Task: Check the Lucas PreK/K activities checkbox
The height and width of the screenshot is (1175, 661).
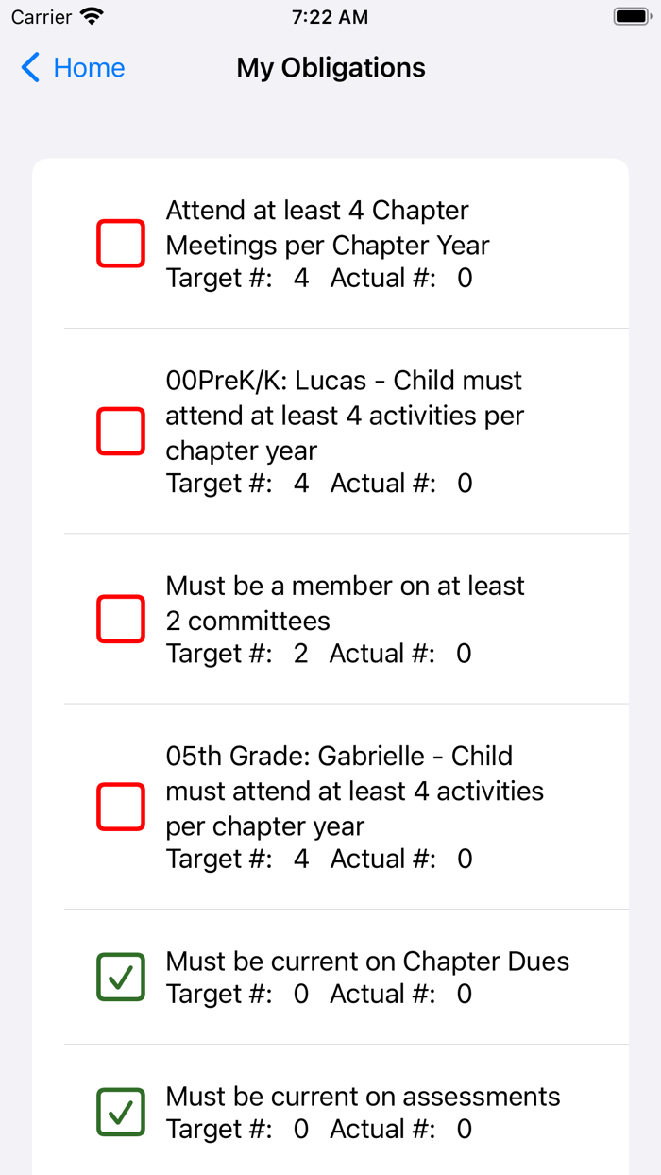Action: (x=121, y=432)
